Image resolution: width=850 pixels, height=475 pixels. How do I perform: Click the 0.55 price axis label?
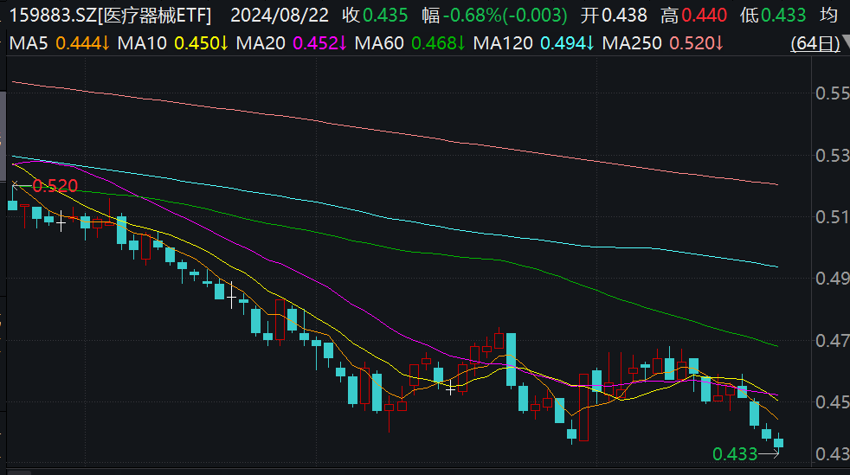pyautogui.click(x=832, y=93)
